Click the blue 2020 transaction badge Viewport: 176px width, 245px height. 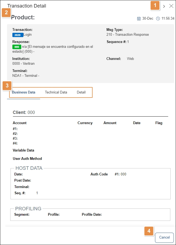pyautogui.click(x=17, y=35)
